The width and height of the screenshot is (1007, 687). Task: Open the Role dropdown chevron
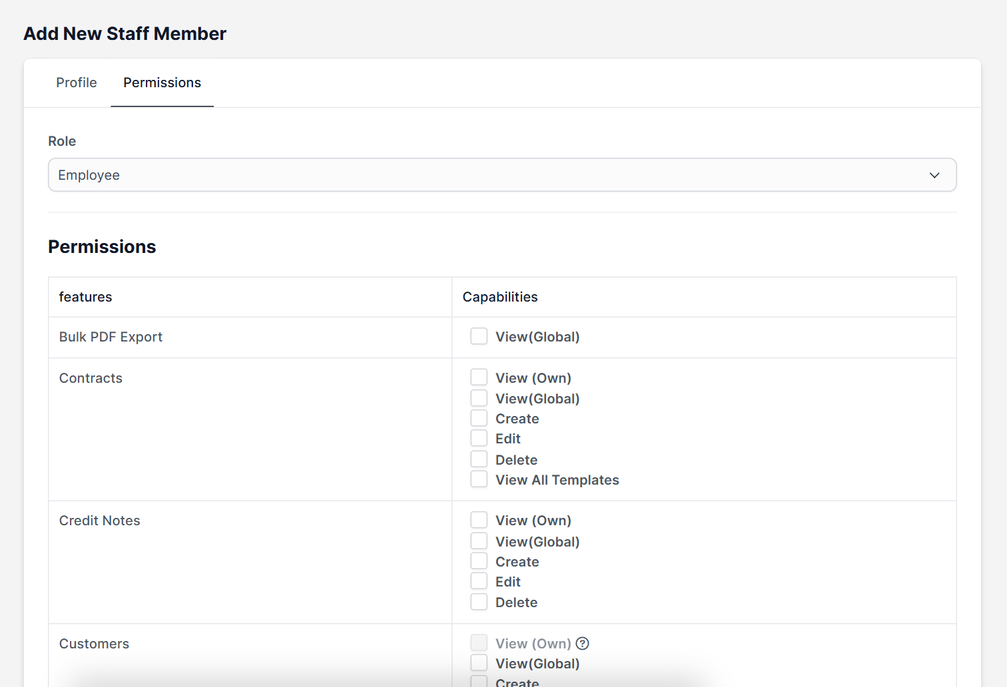point(934,175)
